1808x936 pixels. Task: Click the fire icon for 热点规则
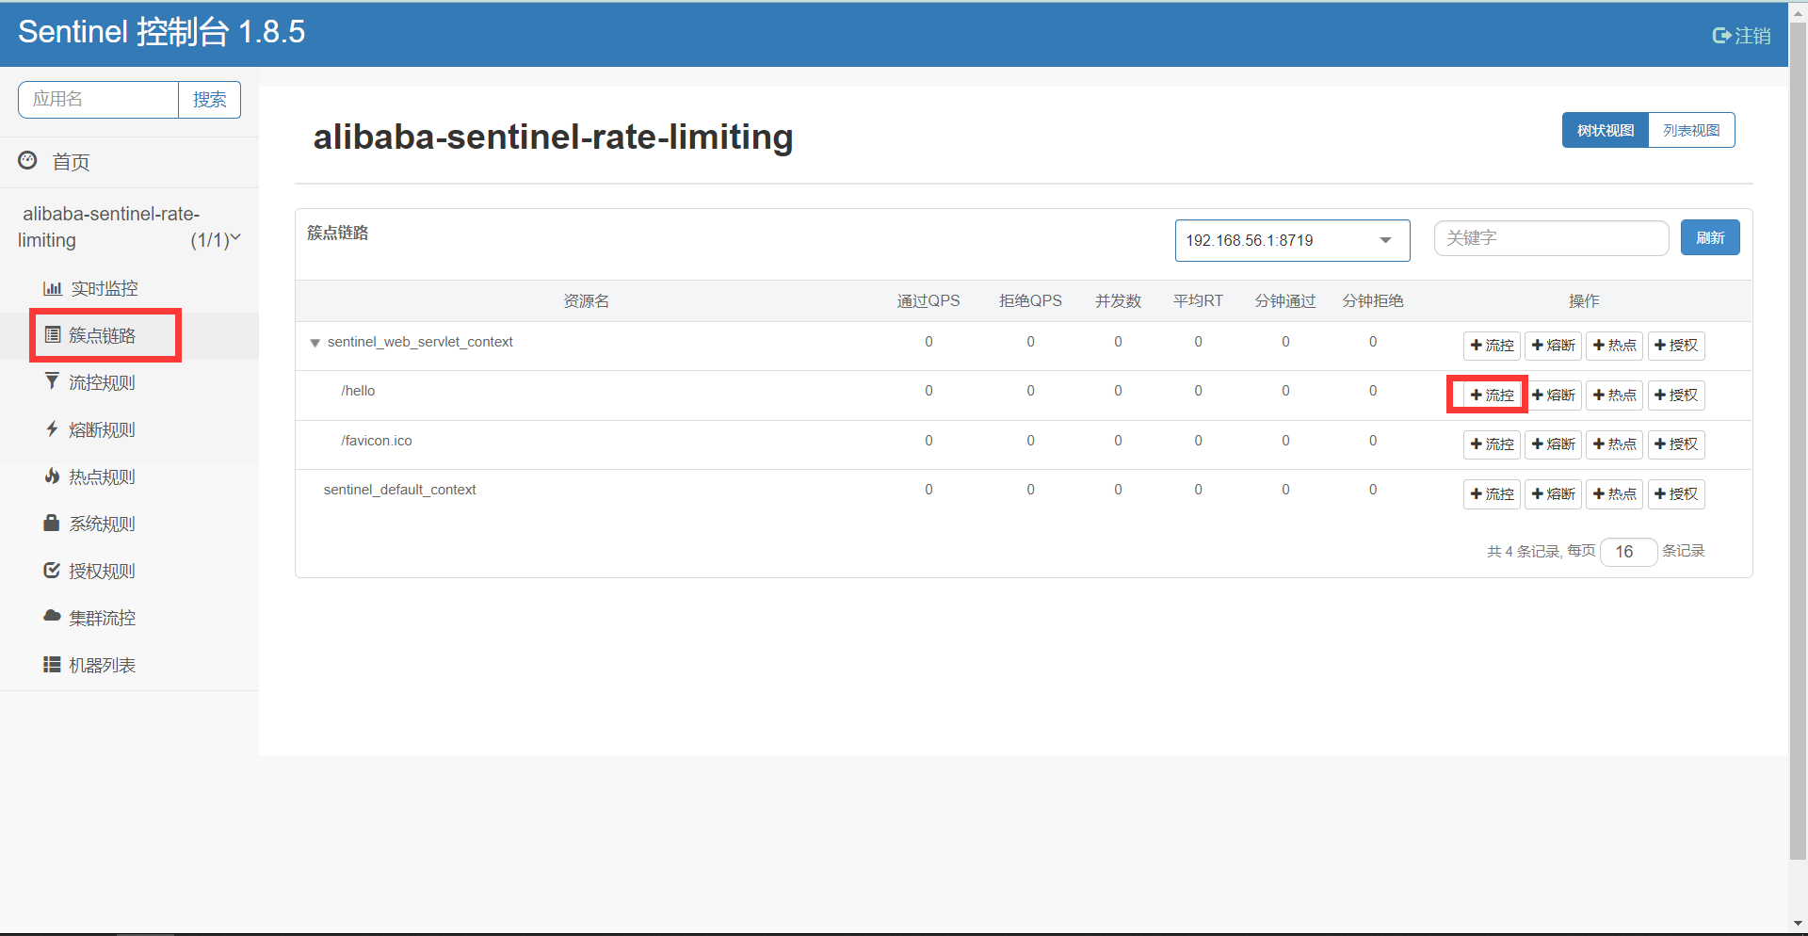(x=53, y=476)
